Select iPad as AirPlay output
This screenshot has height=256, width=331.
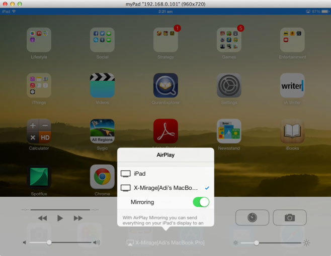point(165,174)
